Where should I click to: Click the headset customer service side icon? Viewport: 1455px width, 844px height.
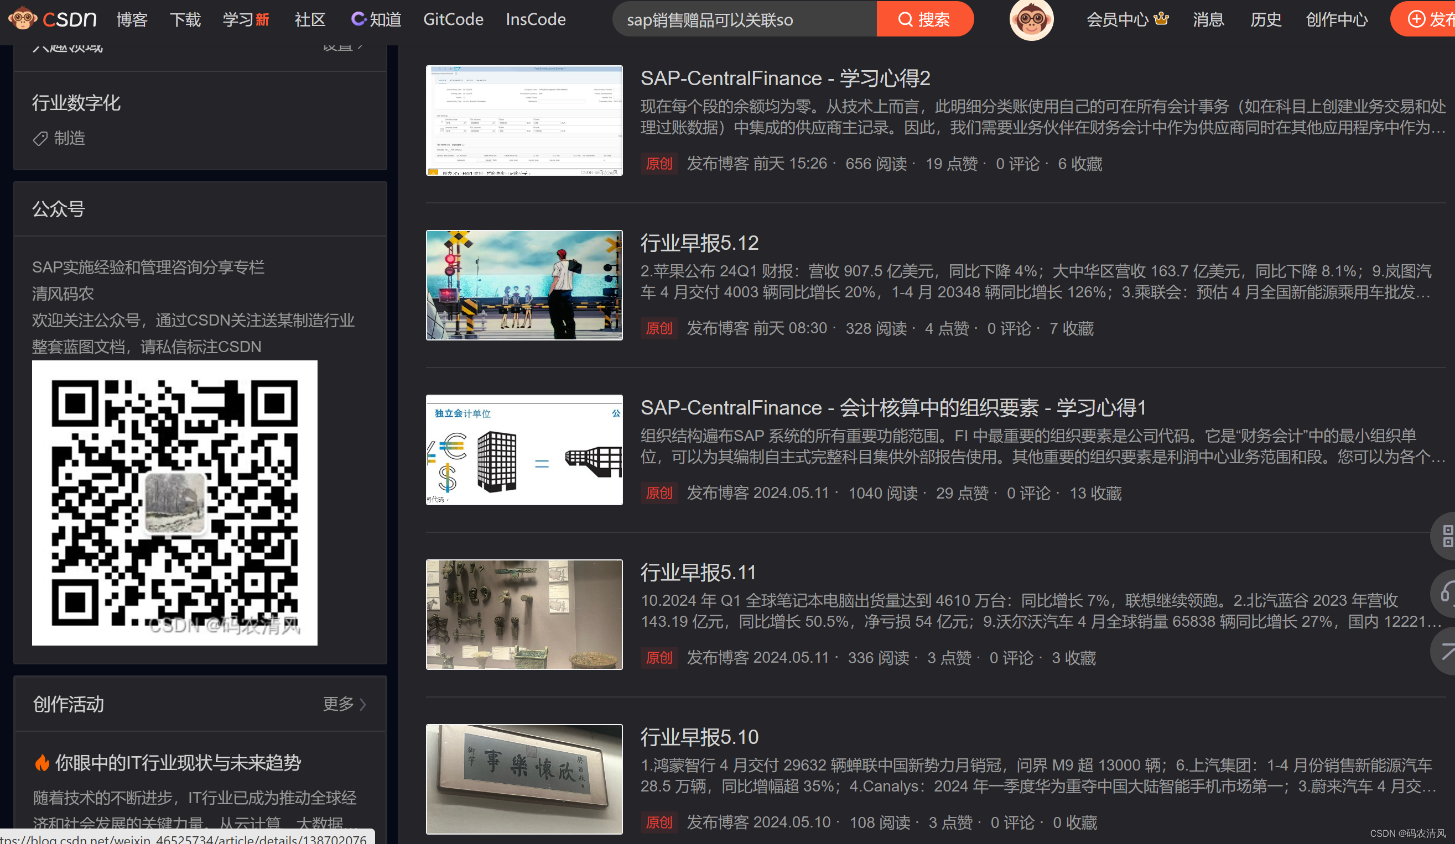1444,593
